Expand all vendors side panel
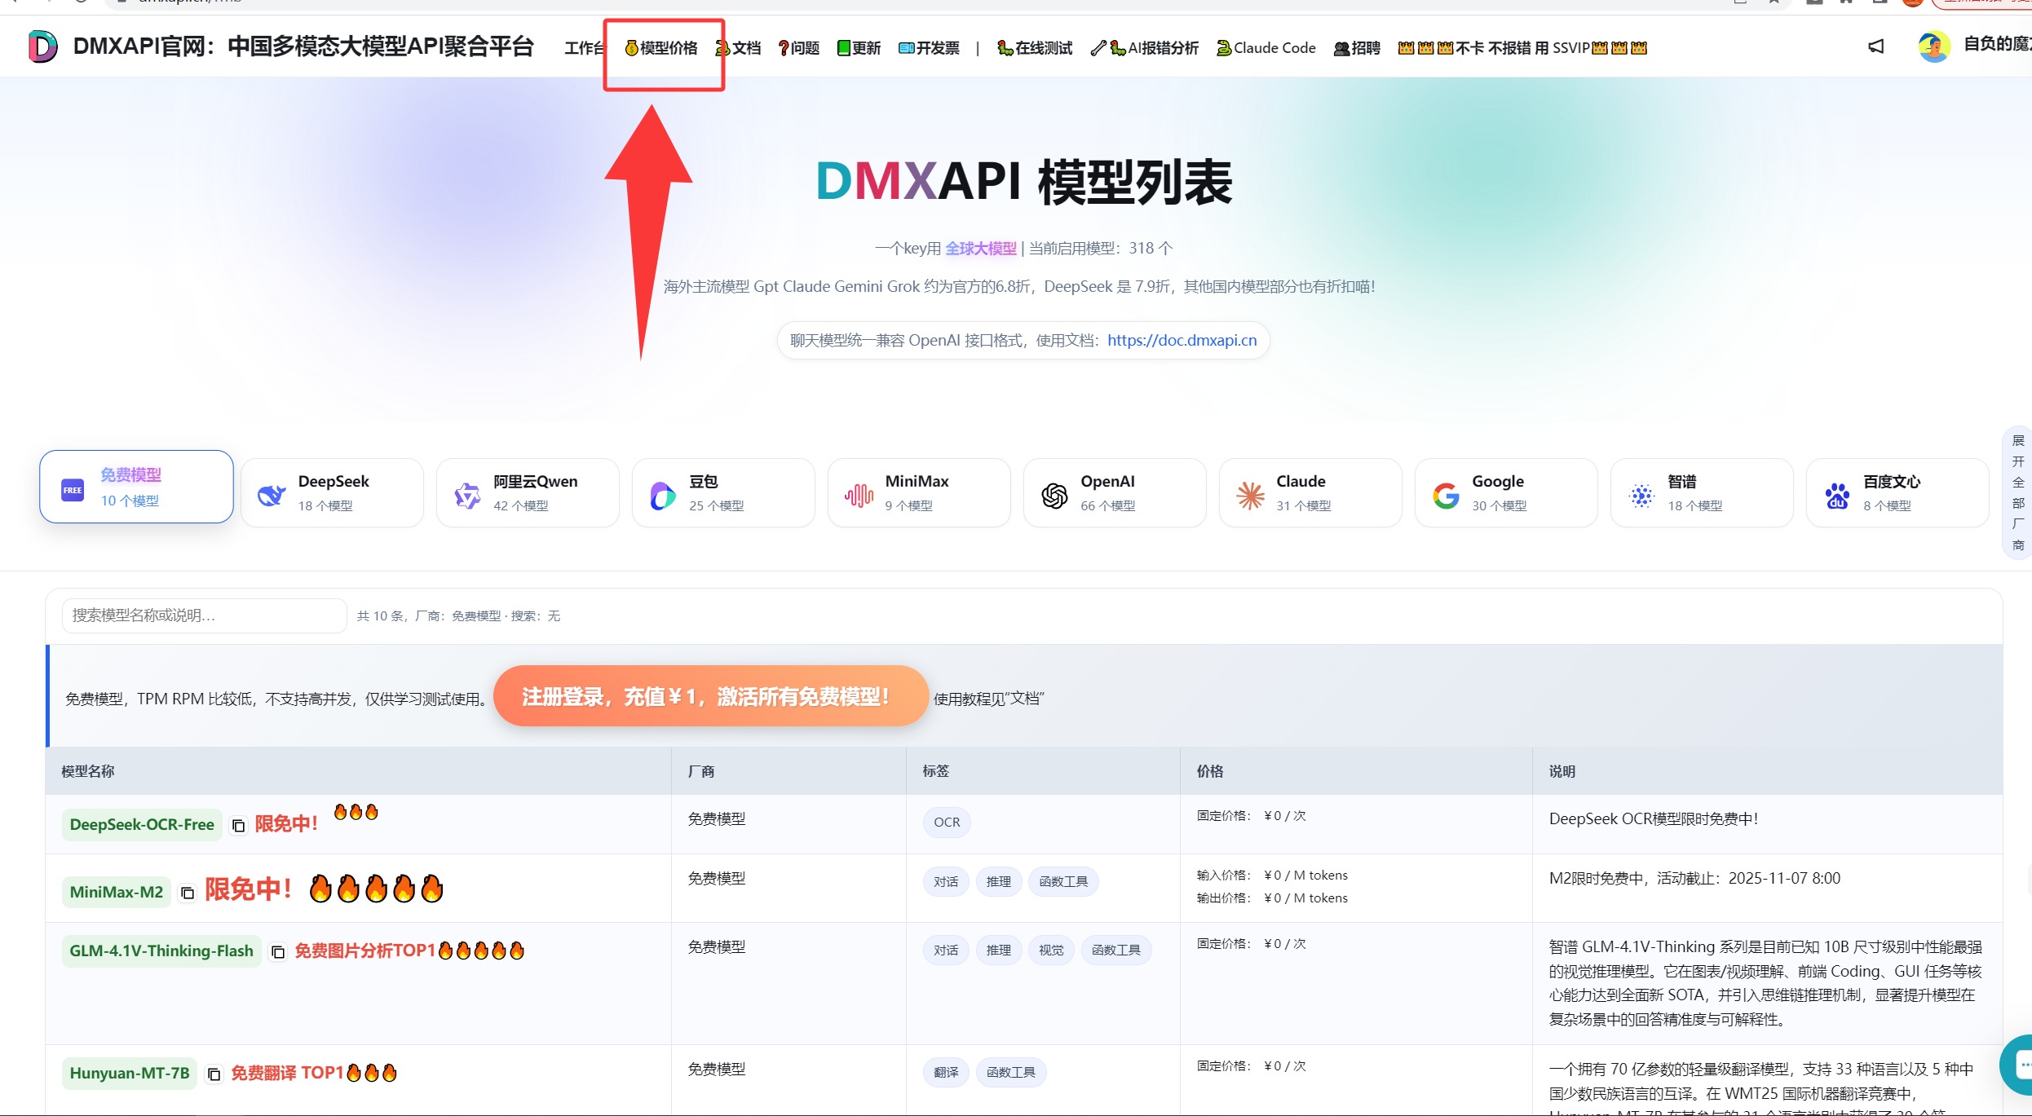This screenshot has height=1116, width=2032. 2018,493
